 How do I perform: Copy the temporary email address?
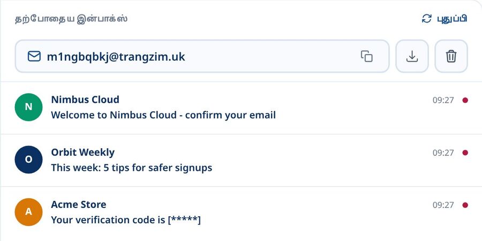pyautogui.click(x=366, y=56)
